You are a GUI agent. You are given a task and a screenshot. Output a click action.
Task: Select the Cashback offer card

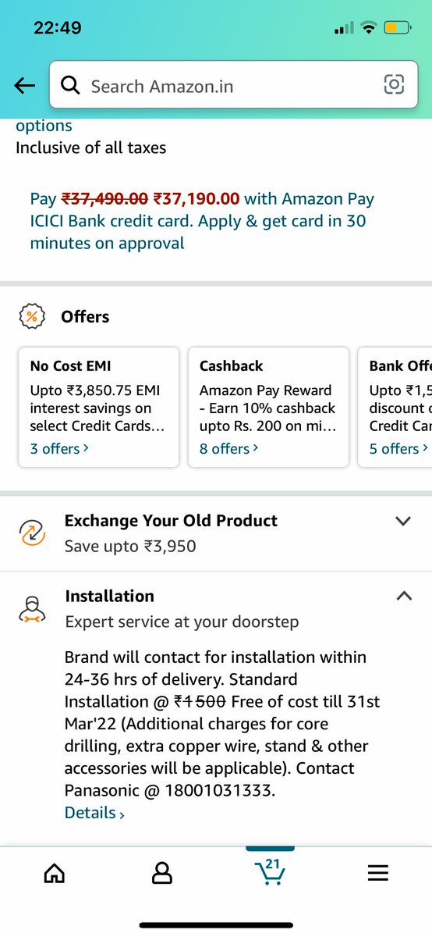click(268, 407)
